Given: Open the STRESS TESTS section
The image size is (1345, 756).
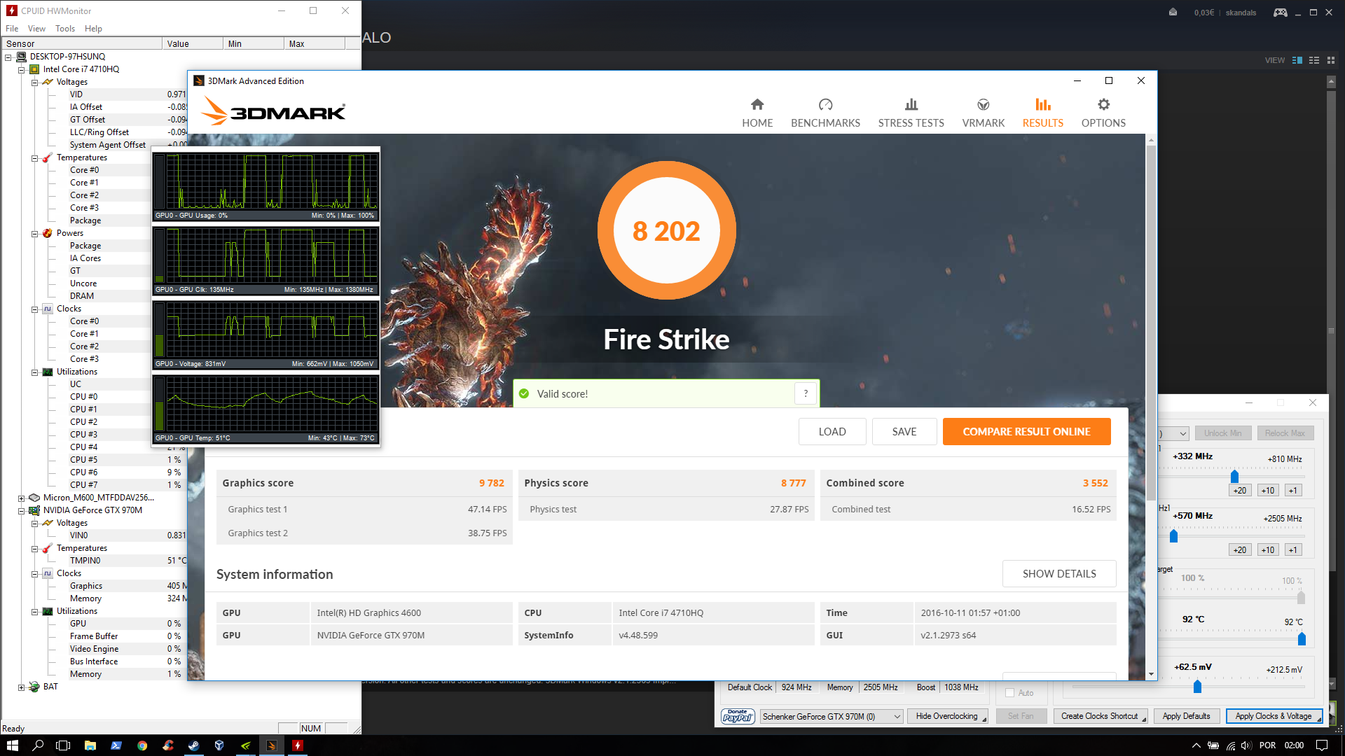Looking at the screenshot, I should 911,113.
